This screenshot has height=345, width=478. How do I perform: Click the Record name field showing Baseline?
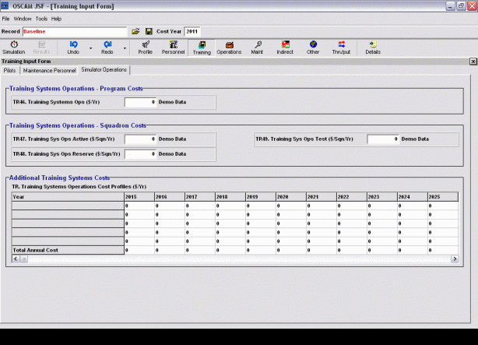pos(75,31)
